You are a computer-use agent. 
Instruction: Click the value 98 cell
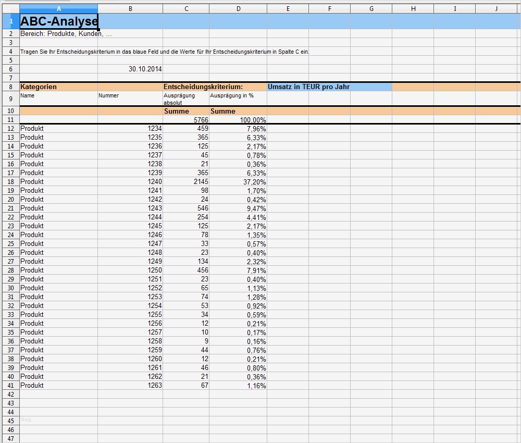186,190
